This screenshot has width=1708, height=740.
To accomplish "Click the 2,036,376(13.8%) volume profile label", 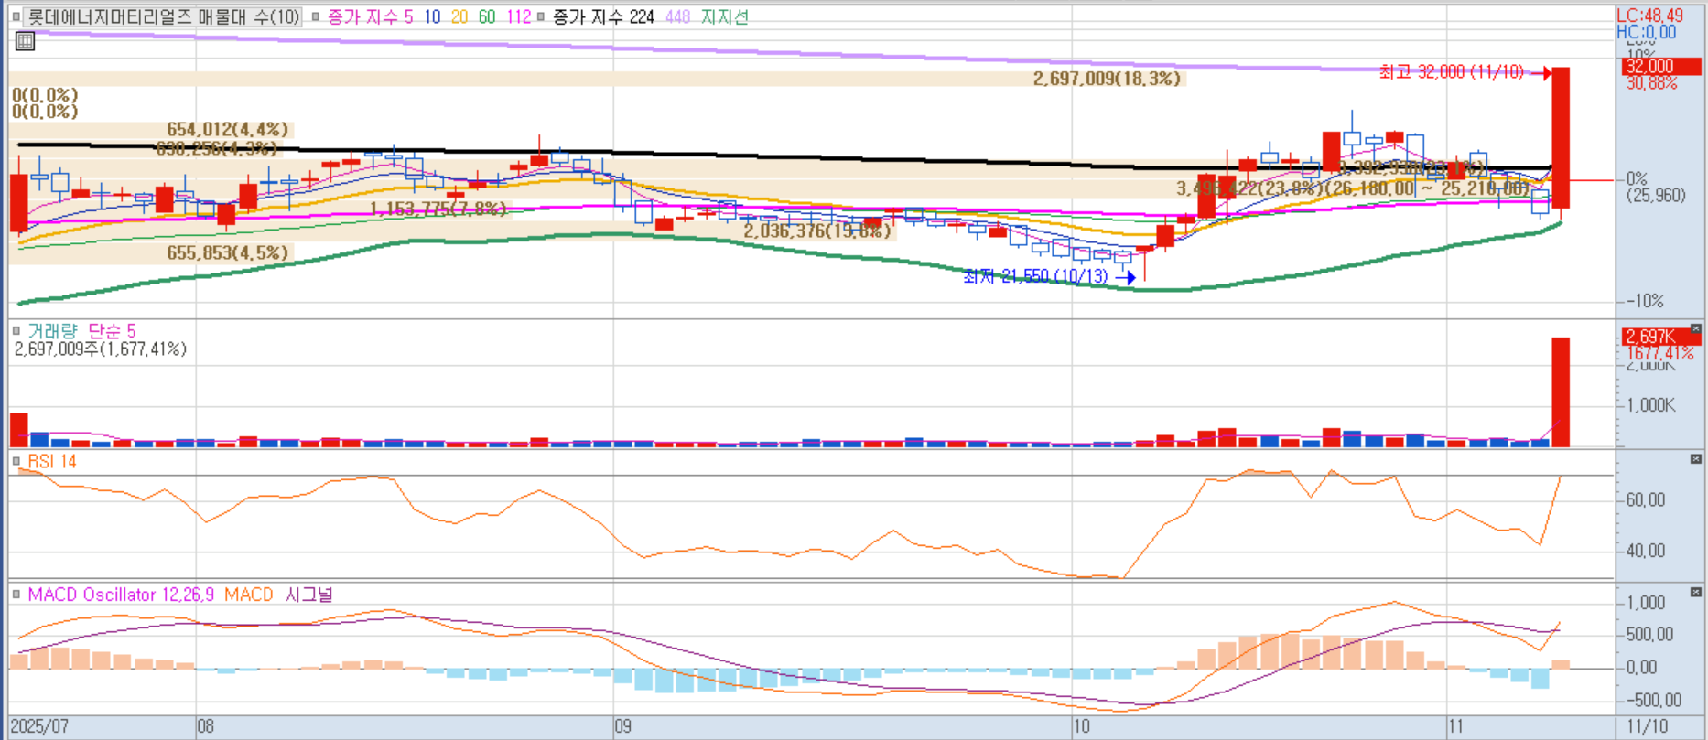I will pyautogui.click(x=817, y=231).
